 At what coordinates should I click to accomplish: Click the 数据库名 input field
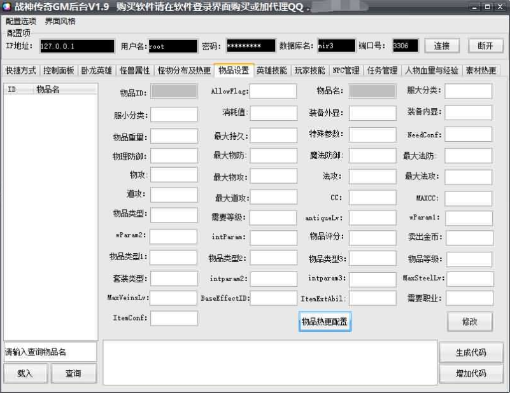pos(336,46)
